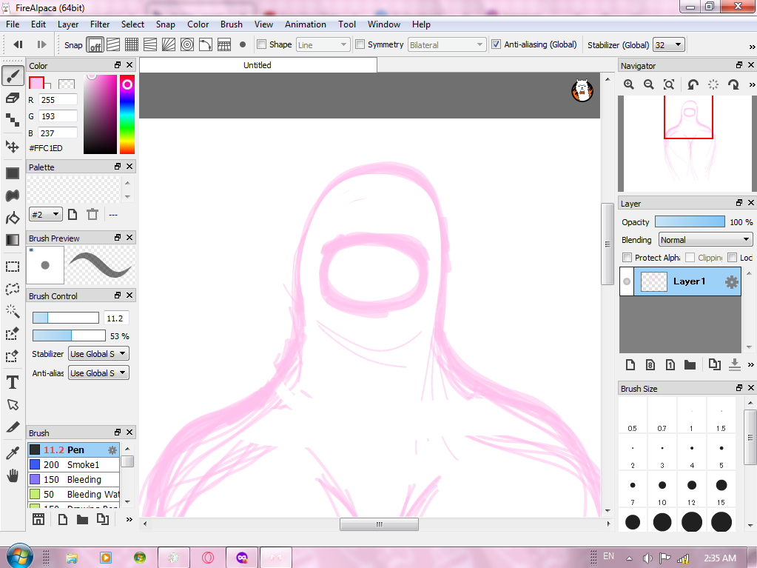This screenshot has width=757, height=568.
Task: Enable the grid snap icon
Action: (132, 45)
